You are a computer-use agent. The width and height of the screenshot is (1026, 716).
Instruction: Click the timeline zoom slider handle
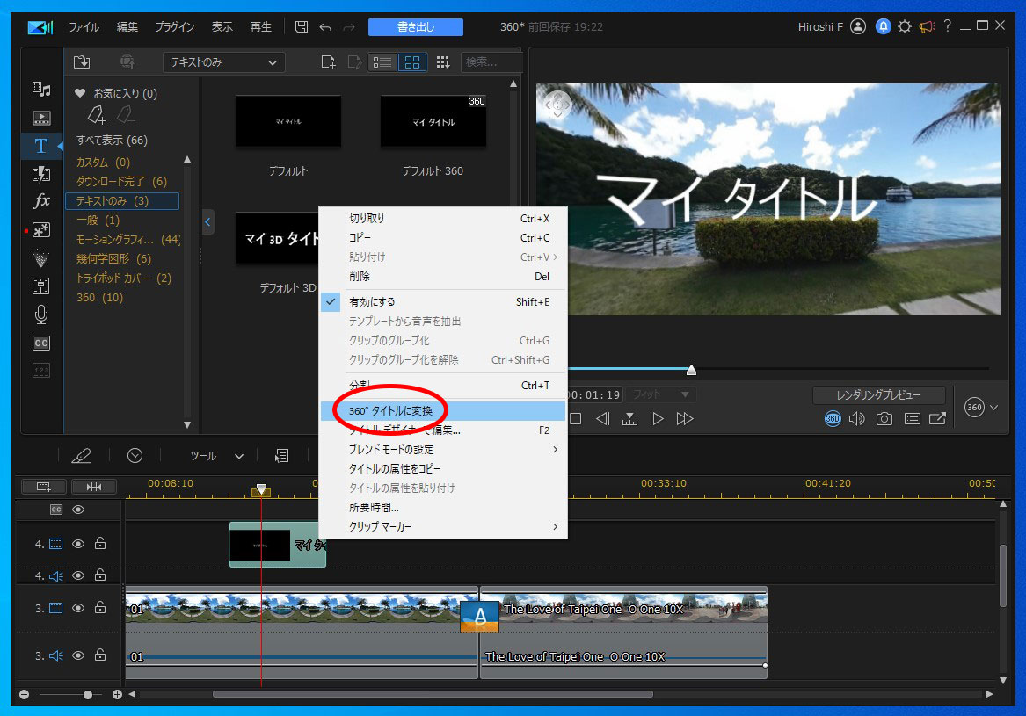click(x=87, y=694)
